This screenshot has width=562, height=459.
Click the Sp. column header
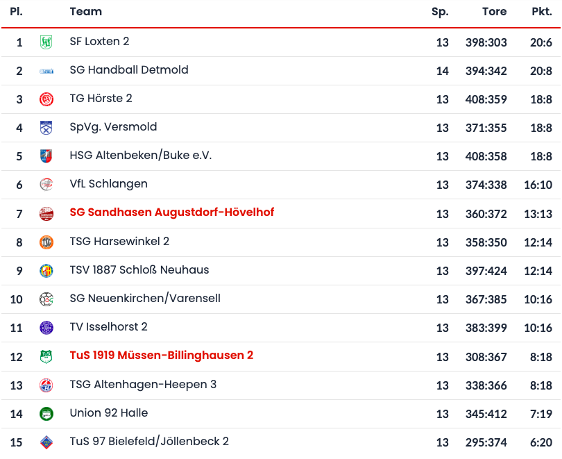440,12
